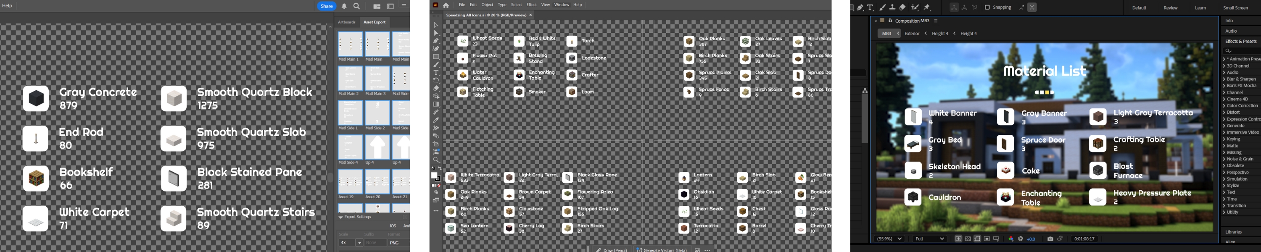
Task: Open Show Channel and color management icon
Action: [1011, 239]
